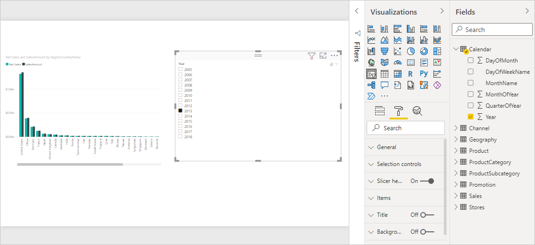Collapse the Calendar table
The width and height of the screenshot is (535, 245).
click(456, 49)
